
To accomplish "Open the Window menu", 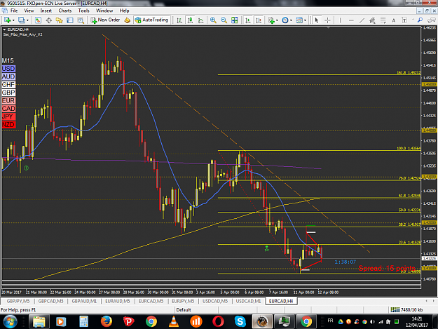I will 104,11.
